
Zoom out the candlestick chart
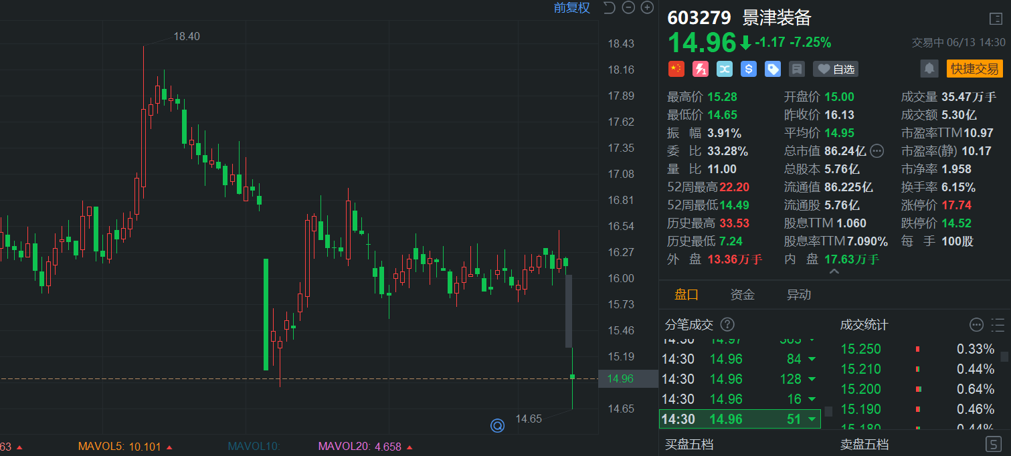click(628, 8)
